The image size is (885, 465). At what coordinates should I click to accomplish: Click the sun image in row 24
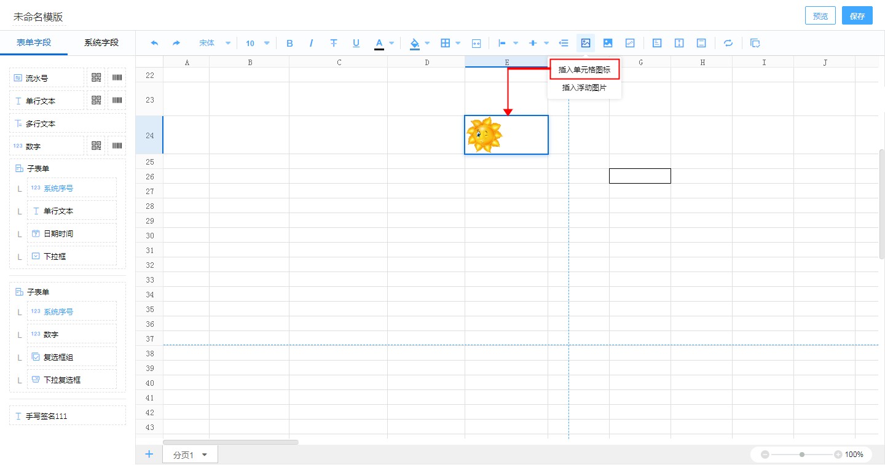(484, 135)
